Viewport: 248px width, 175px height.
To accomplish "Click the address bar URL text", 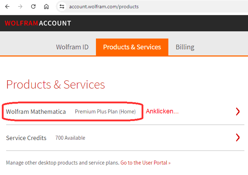I will point(104,6).
